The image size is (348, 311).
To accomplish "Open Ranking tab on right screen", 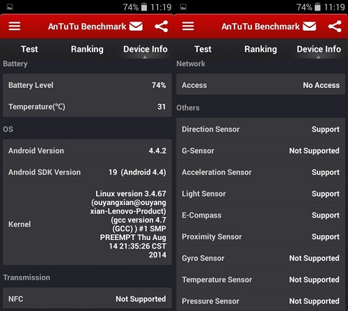I will tap(261, 49).
